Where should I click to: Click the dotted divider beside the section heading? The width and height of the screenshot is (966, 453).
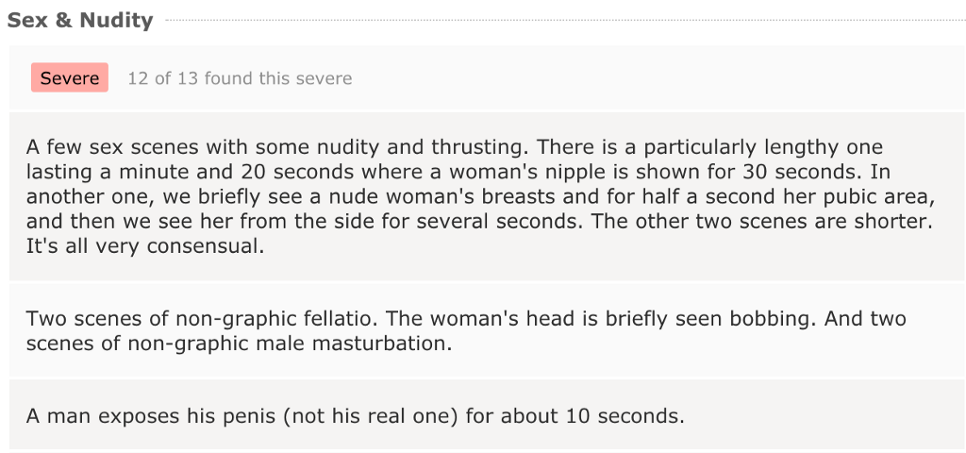tap(564, 21)
